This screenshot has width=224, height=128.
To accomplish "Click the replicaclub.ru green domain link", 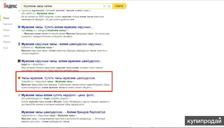I will [x=29, y=115].
